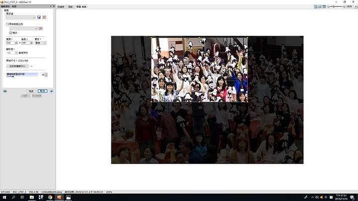Screen dimensions: 358x201
Task: Open Task View in the taskbar
Action: (22, 198)
